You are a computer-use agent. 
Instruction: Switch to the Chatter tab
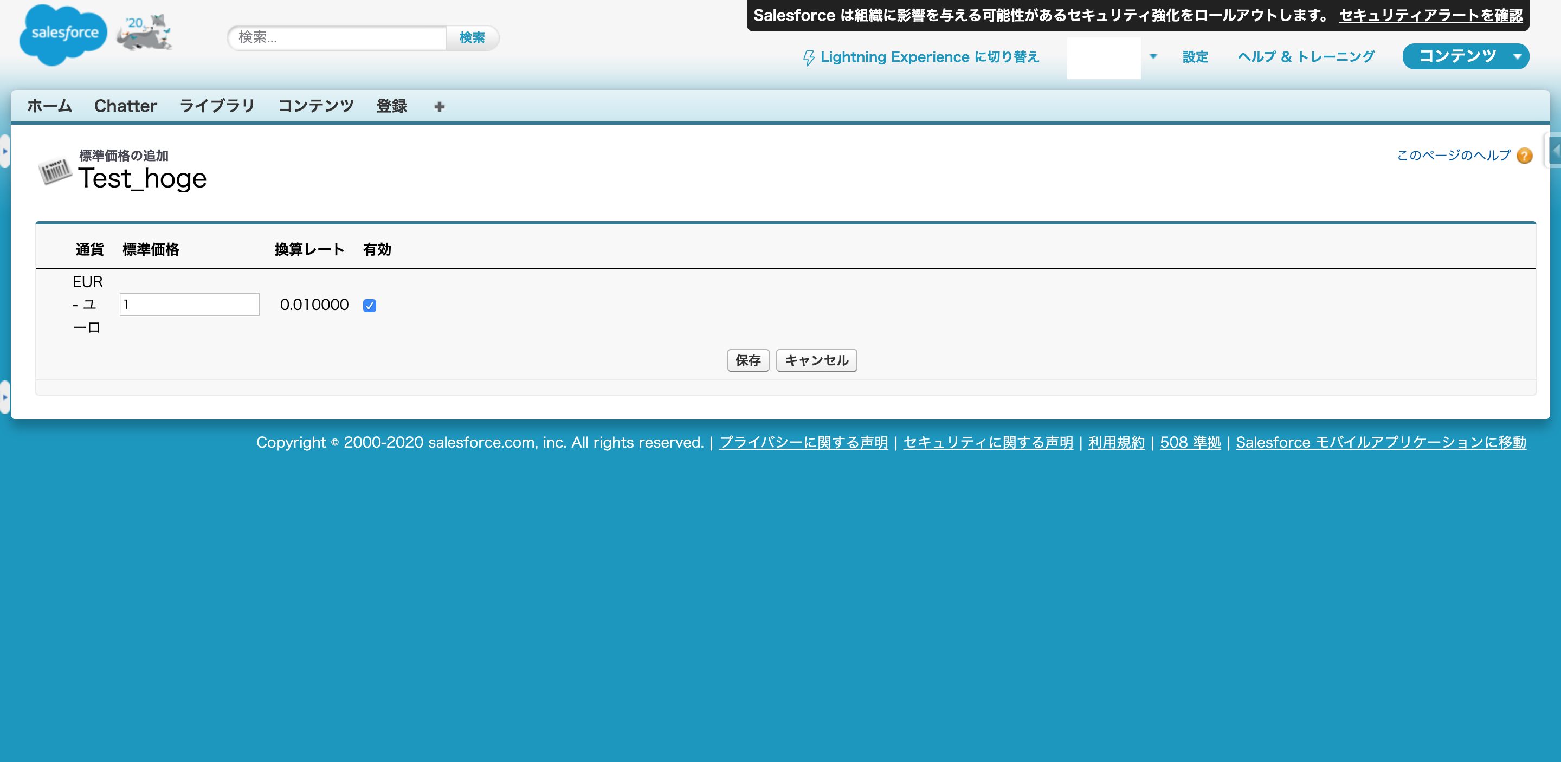(x=125, y=106)
